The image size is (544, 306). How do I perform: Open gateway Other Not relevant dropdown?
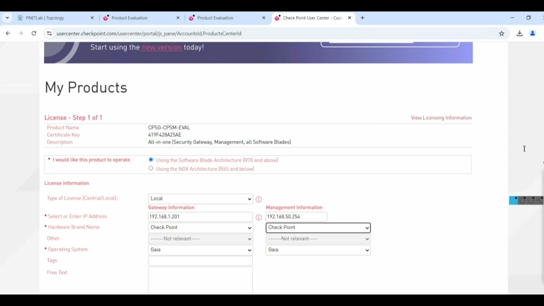(200, 238)
